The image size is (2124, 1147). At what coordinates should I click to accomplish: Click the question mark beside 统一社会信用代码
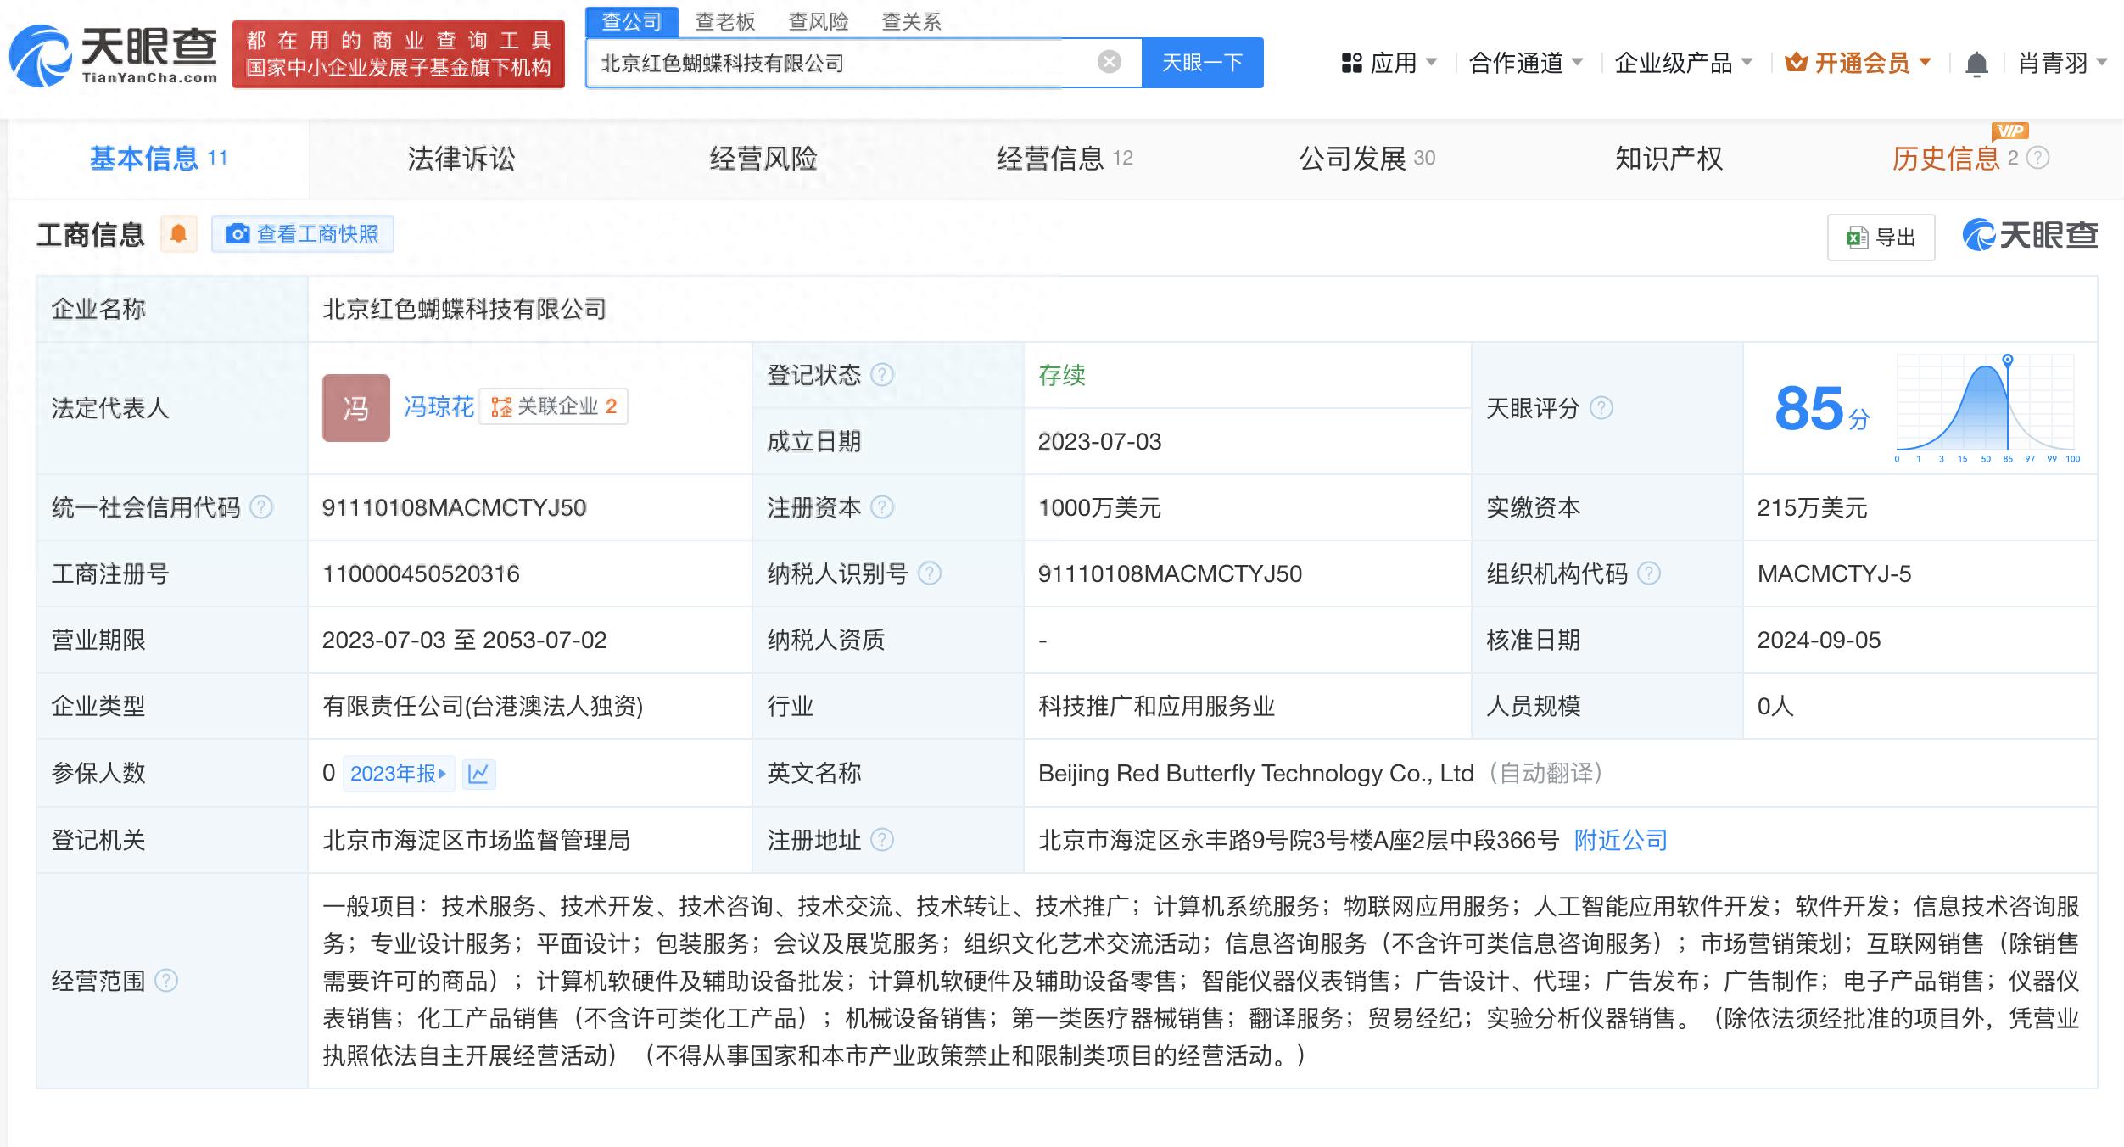(x=261, y=507)
